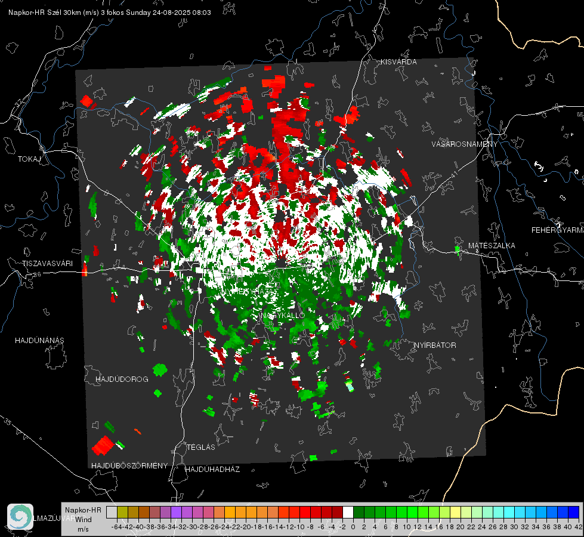This screenshot has height=537, width=584.
Task: Click the legend tick label 0
Action: (x=353, y=527)
